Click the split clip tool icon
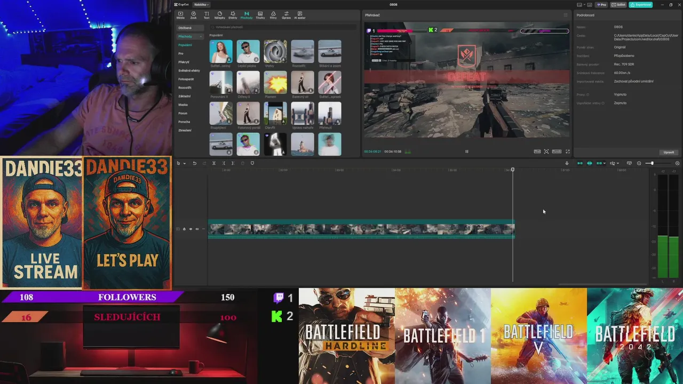The width and height of the screenshot is (683, 384). pos(214,163)
